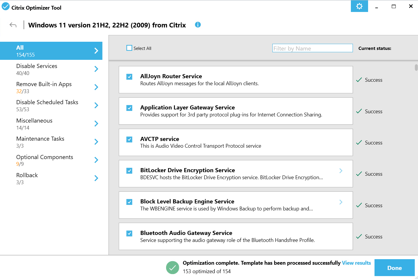Open the Optional Components category
The width and height of the screenshot is (418, 279).
click(x=51, y=160)
